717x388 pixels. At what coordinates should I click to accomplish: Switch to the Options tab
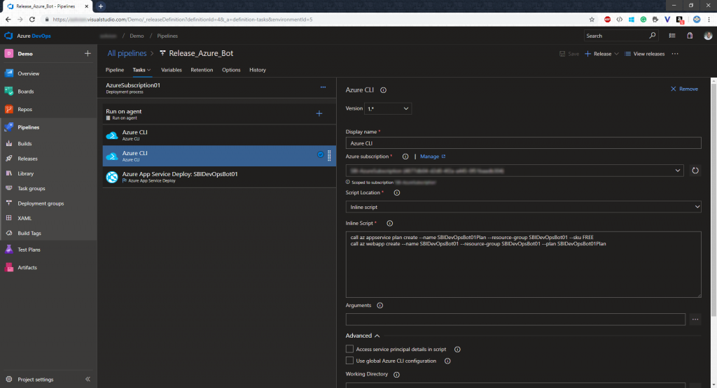[231, 70]
